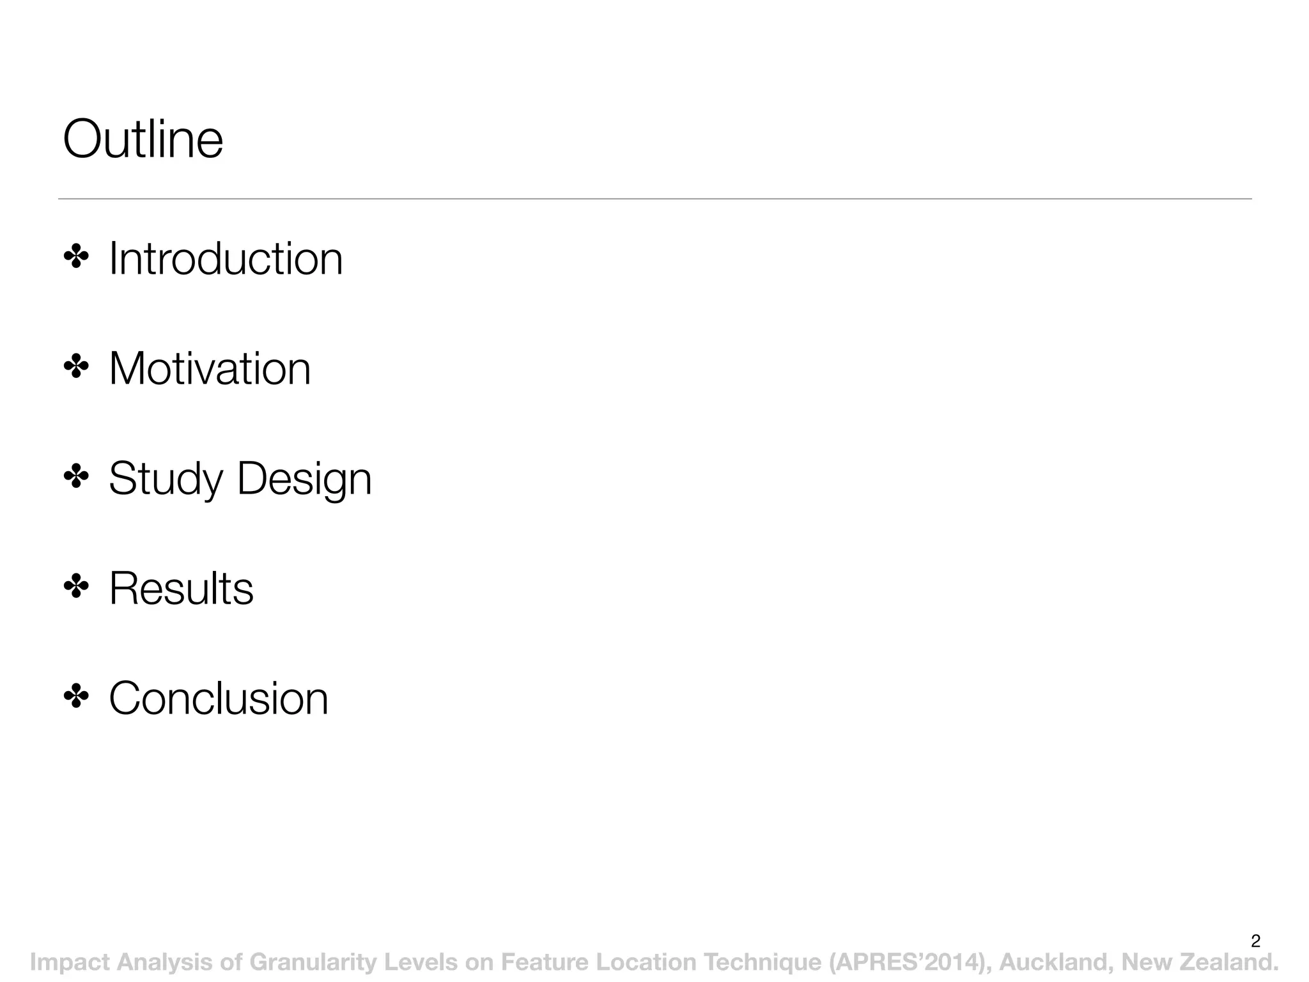This screenshot has width=1309, height=982.
Task: Click the word Study in third bullet
Action: tap(166, 479)
